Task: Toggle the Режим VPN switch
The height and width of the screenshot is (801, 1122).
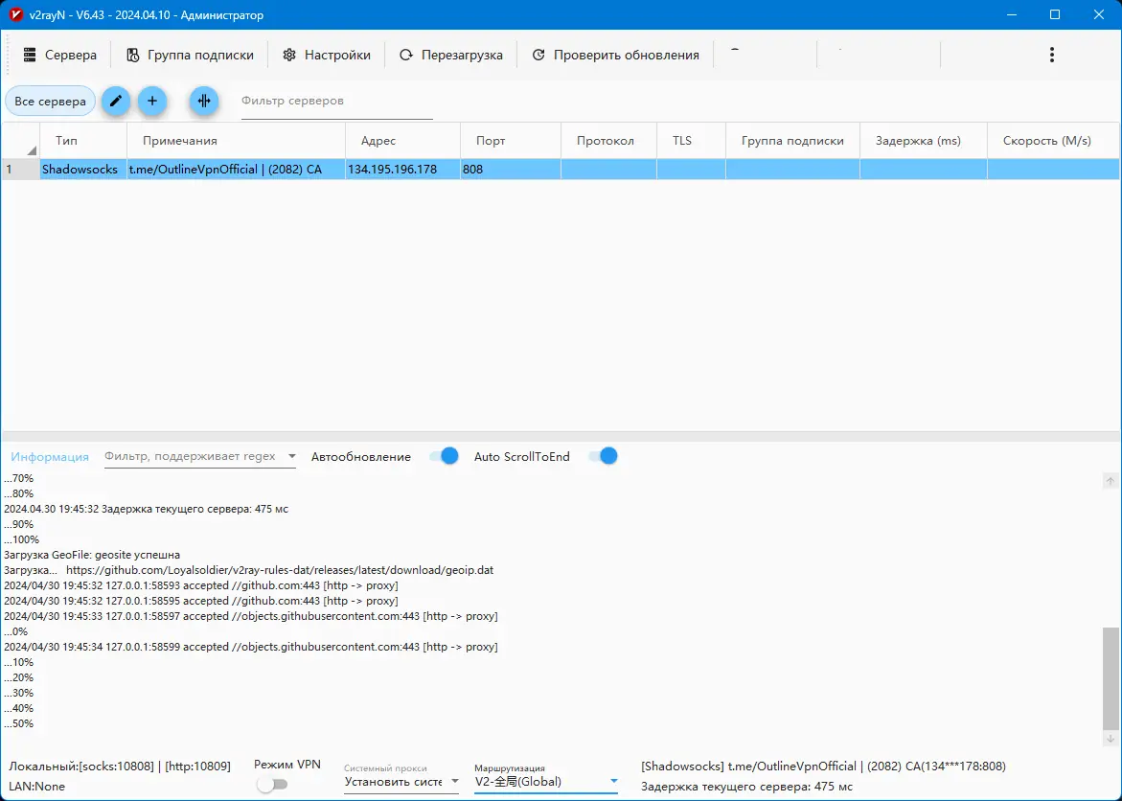Action: 273,785
